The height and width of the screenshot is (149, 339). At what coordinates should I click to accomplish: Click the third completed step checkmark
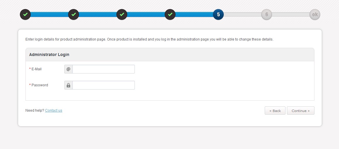pyautogui.click(x=122, y=15)
